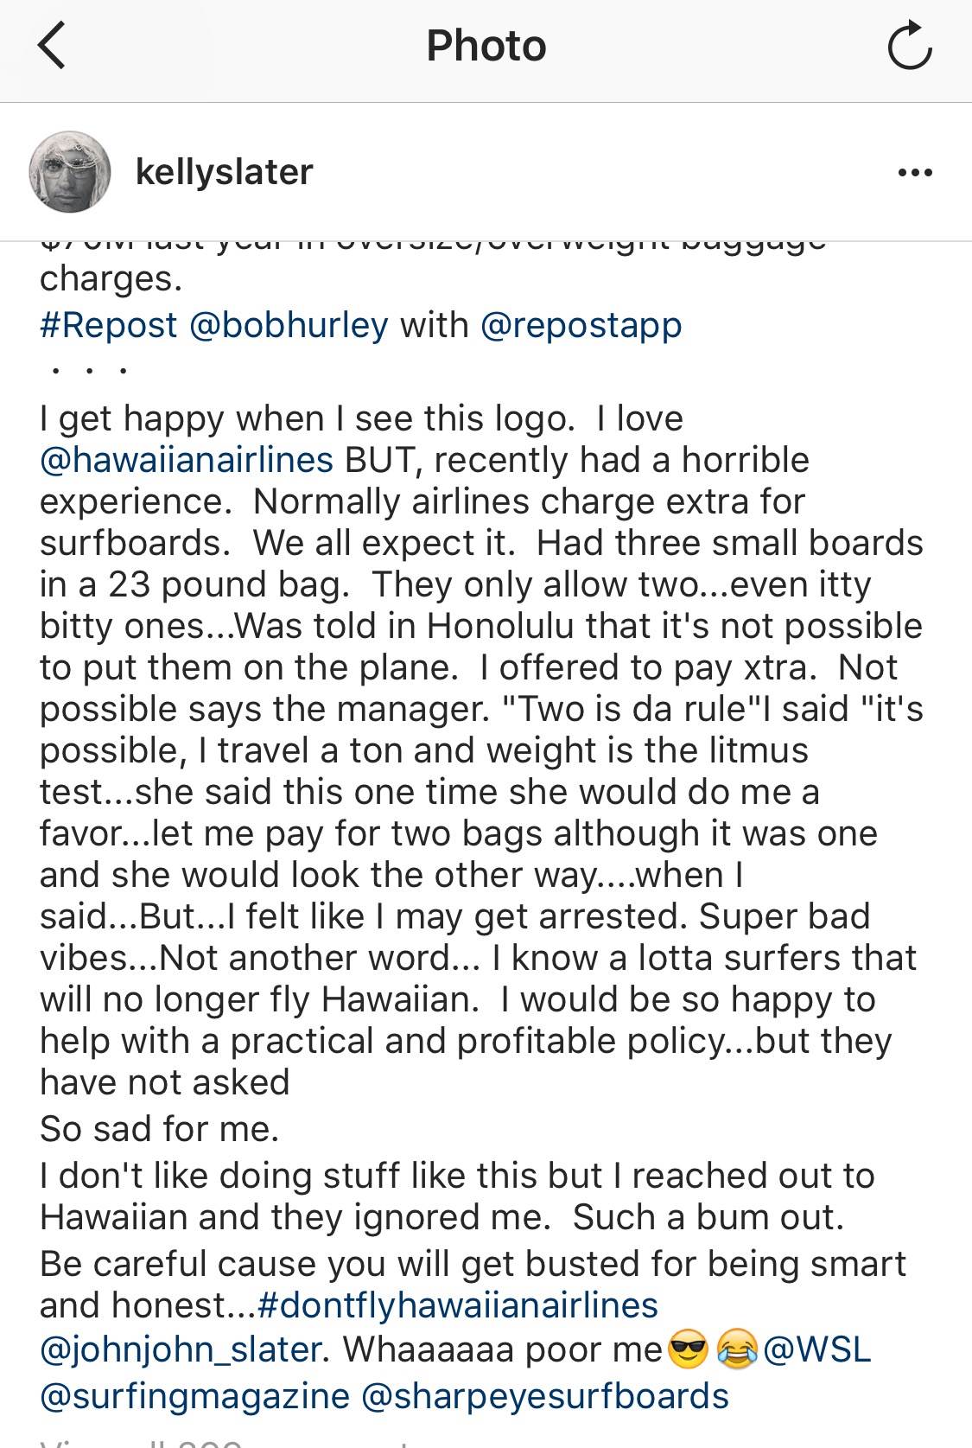Tap the back arrow icon
This screenshot has width=972, height=1448.
point(52,47)
